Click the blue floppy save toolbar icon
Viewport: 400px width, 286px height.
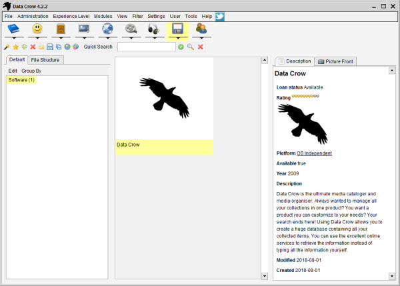(x=50, y=47)
